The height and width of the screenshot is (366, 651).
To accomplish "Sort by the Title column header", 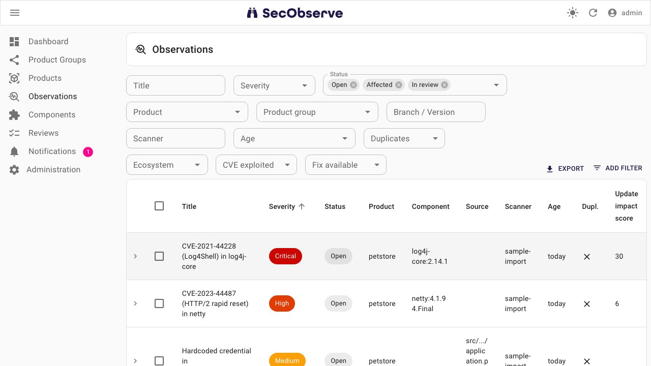I will [189, 206].
